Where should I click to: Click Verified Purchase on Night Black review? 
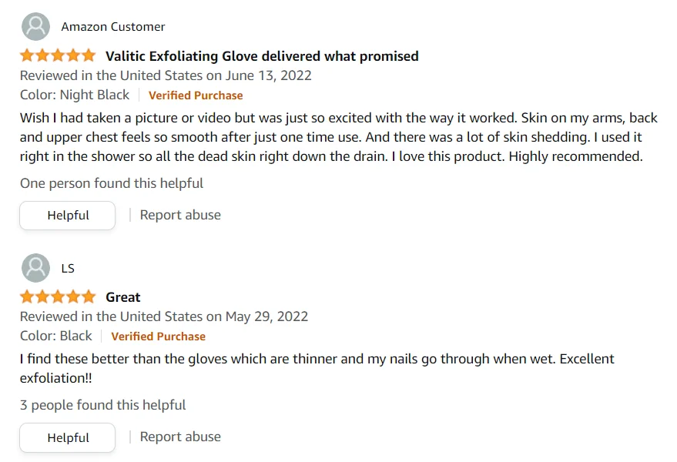196,95
